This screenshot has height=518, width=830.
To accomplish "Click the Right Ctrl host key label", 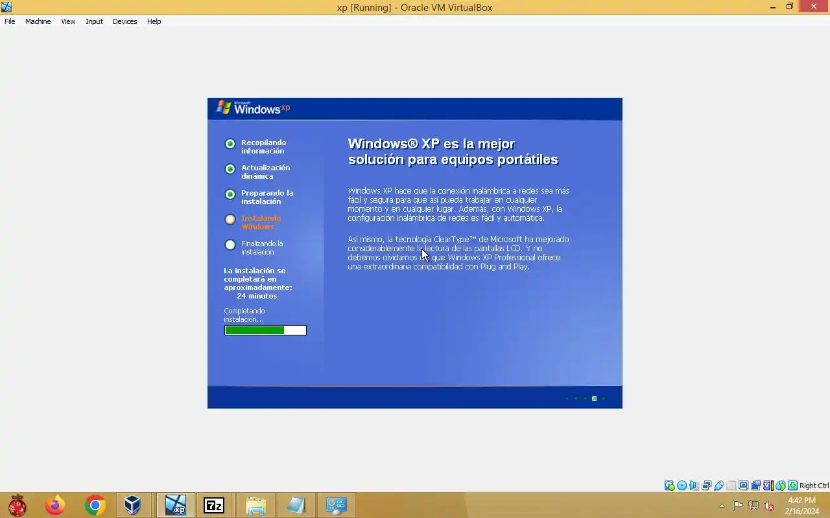I will coord(814,486).
